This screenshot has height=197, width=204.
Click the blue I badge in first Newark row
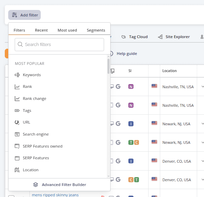[x=131, y=124]
